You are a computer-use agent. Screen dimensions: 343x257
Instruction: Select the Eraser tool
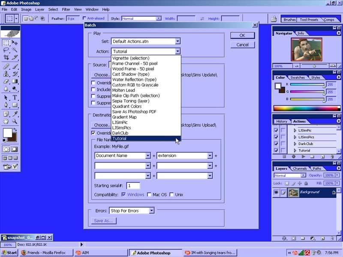6,81
